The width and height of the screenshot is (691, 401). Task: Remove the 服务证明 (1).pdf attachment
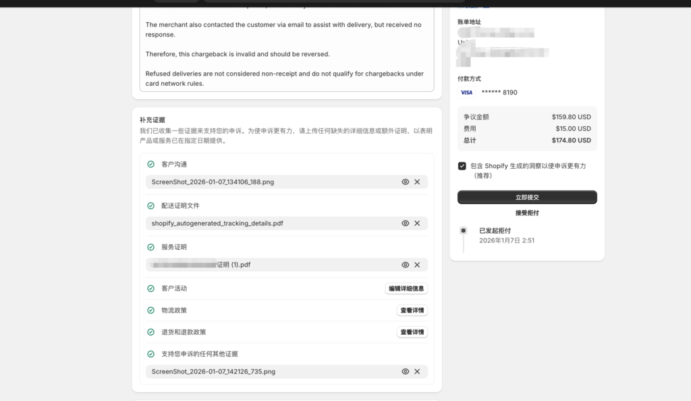(x=418, y=265)
